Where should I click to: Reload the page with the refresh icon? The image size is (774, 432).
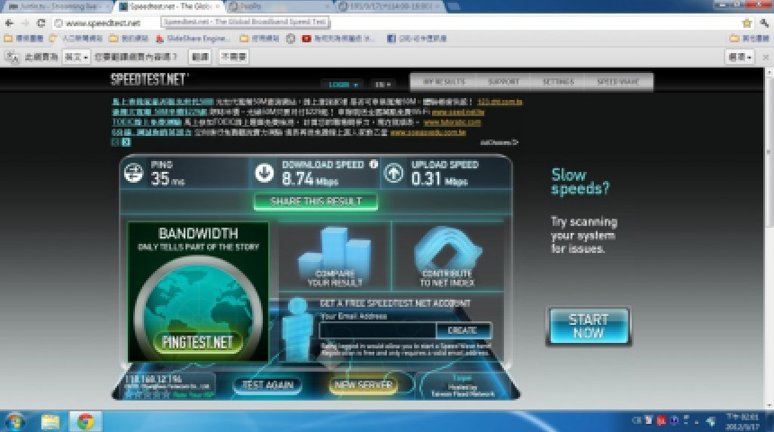pyautogui.click(x=41, y=22)
